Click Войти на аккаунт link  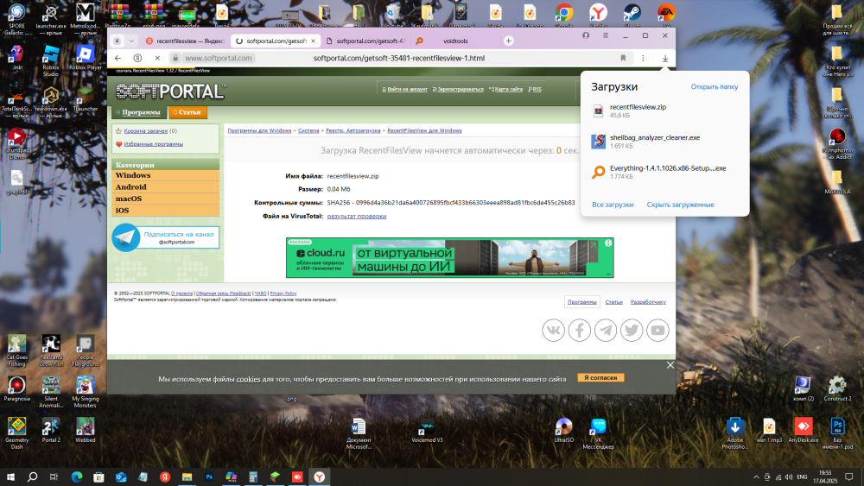[405, 89]
